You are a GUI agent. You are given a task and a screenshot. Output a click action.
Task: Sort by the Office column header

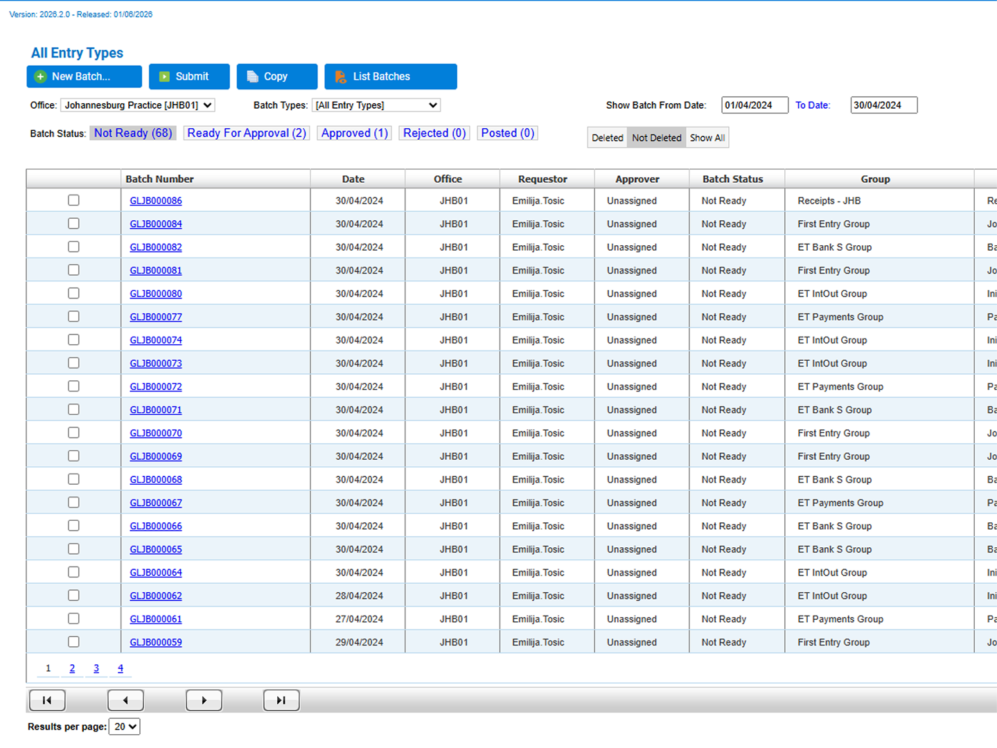pos(448,179)
